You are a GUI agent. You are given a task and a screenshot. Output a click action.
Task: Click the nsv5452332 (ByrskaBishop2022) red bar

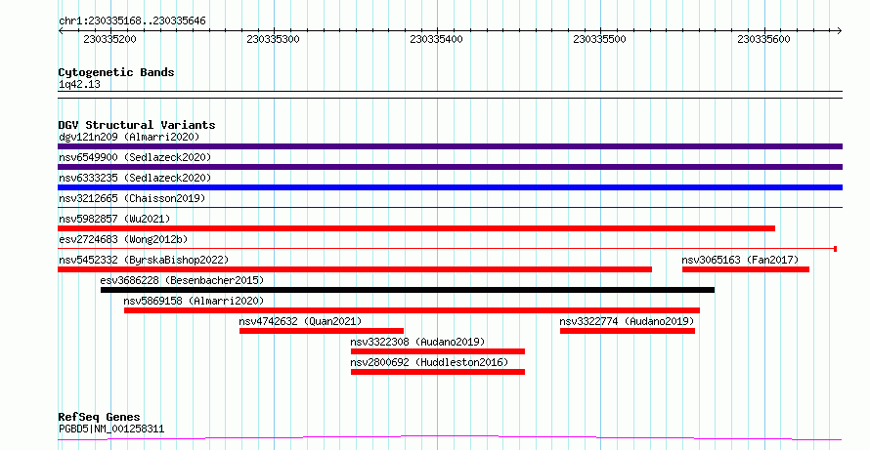pyautogui.click(x=355, y=269)
